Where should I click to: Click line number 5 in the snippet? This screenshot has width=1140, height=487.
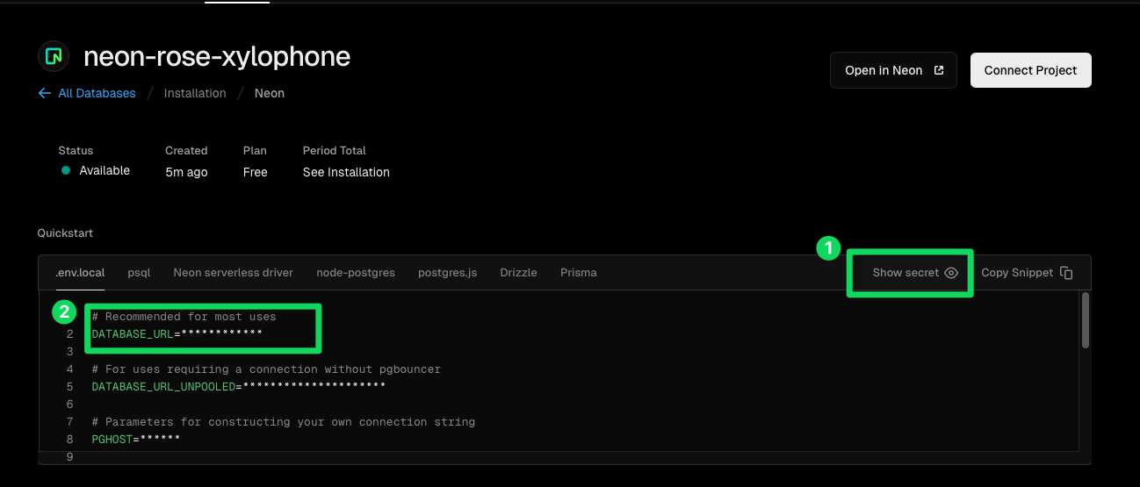tap(69, 387)
